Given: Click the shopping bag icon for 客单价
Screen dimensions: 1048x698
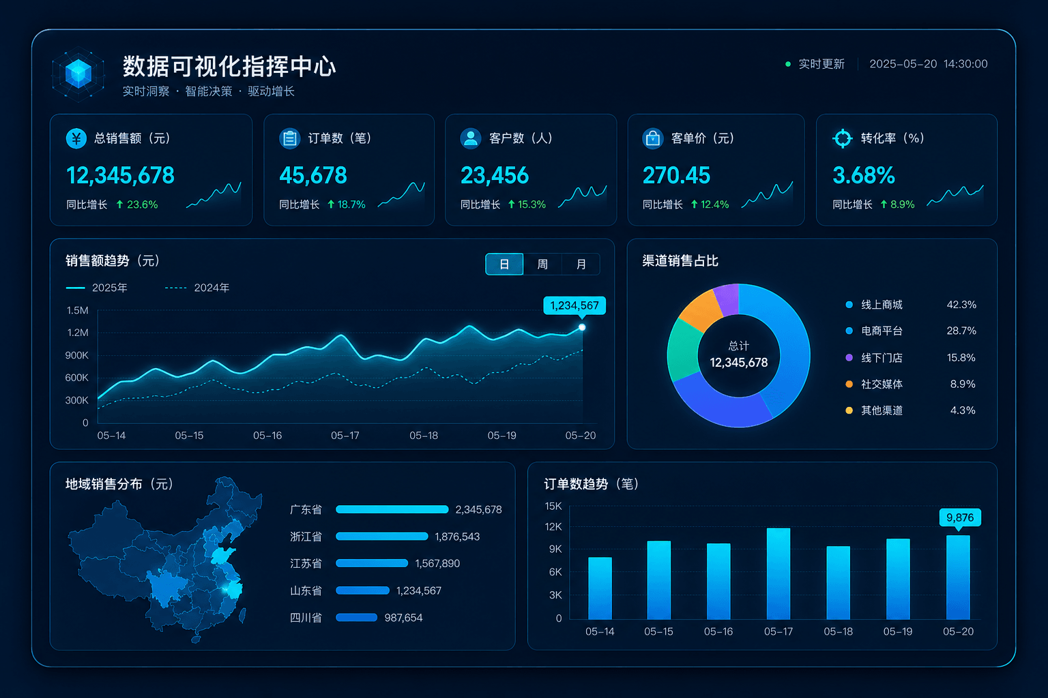Looking at the screenshot, I should 653,138.
